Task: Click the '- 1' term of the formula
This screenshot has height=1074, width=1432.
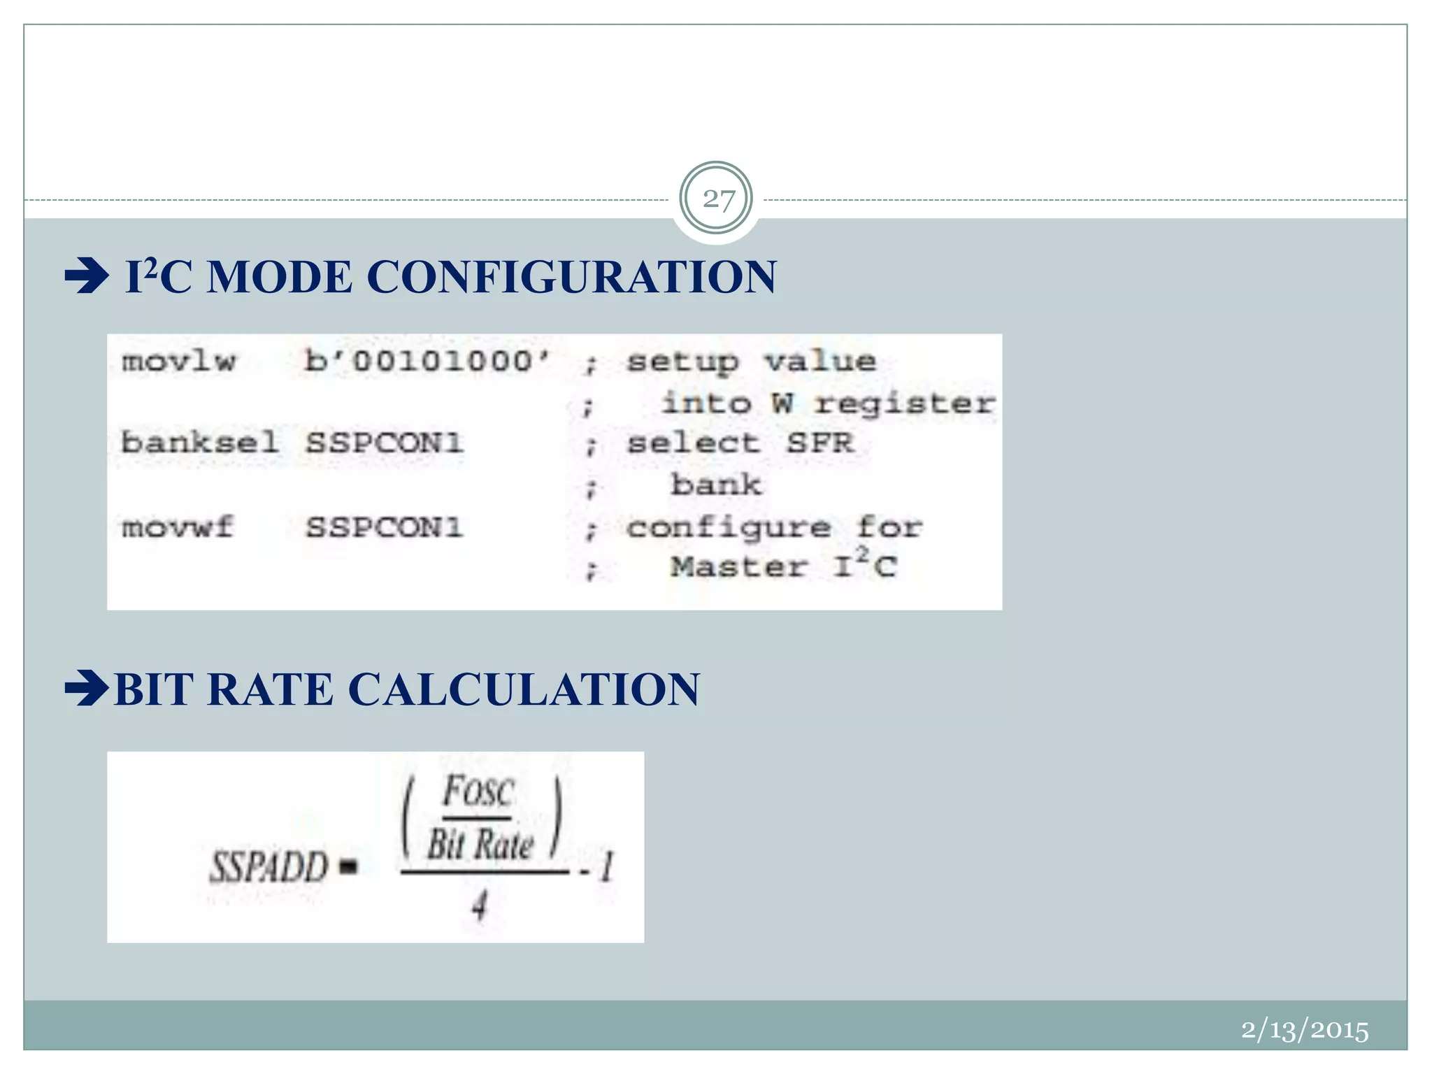Action: click(597, 866)
